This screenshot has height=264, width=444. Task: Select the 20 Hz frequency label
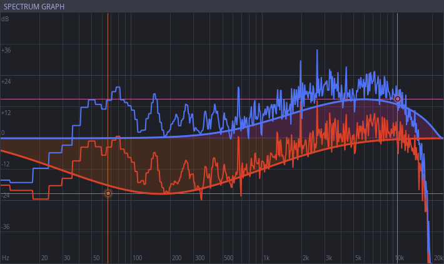point(44,258)
